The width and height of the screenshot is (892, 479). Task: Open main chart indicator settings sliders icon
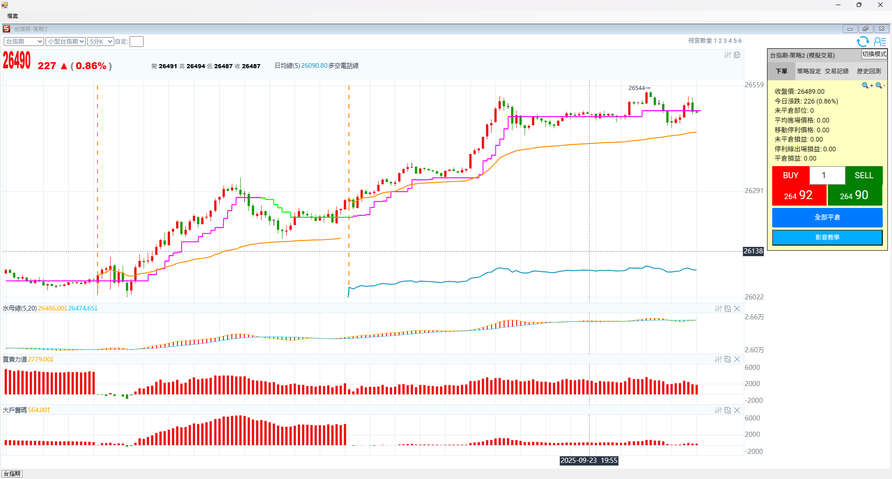pos(728,55)
